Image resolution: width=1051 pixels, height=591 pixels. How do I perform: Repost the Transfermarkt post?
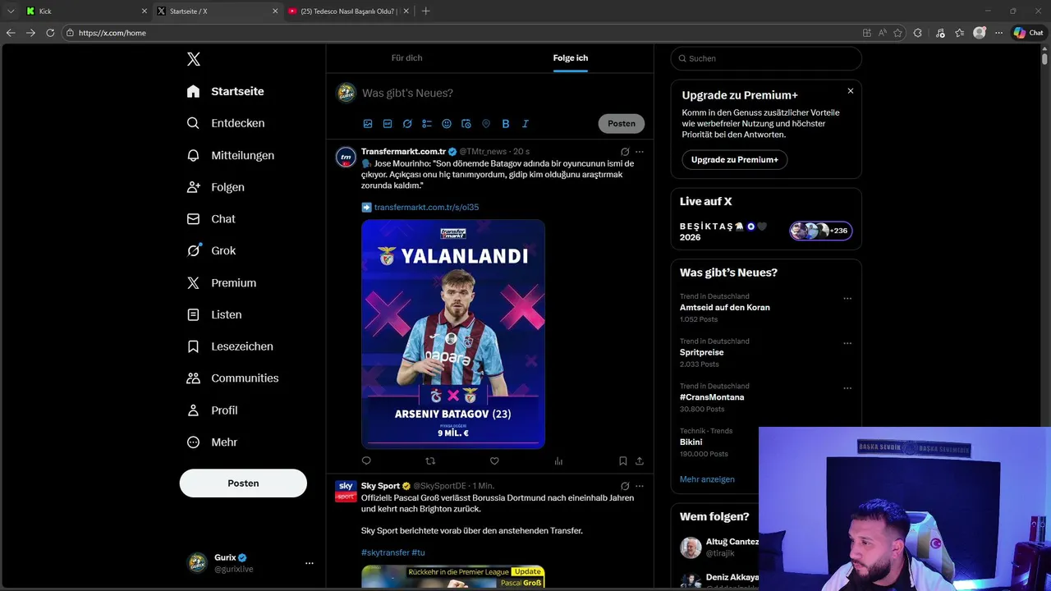point(430,461)
